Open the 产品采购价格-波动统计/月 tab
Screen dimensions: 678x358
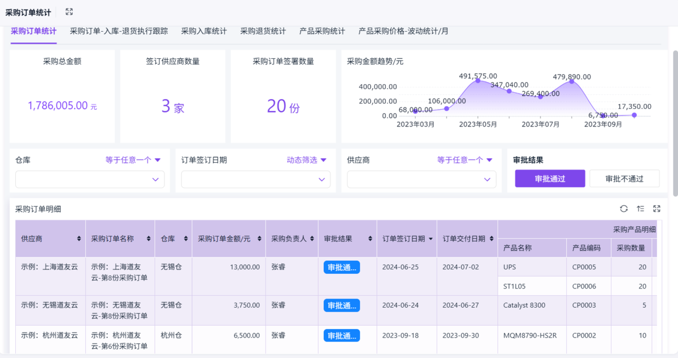point(403,31)
